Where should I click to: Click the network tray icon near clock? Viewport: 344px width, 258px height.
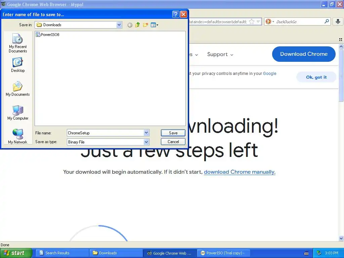(319, 253)
